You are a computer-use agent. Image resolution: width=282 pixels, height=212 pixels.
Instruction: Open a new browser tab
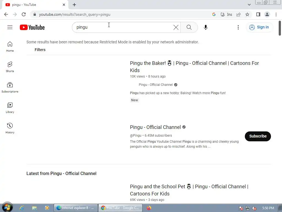click(74, 5)
